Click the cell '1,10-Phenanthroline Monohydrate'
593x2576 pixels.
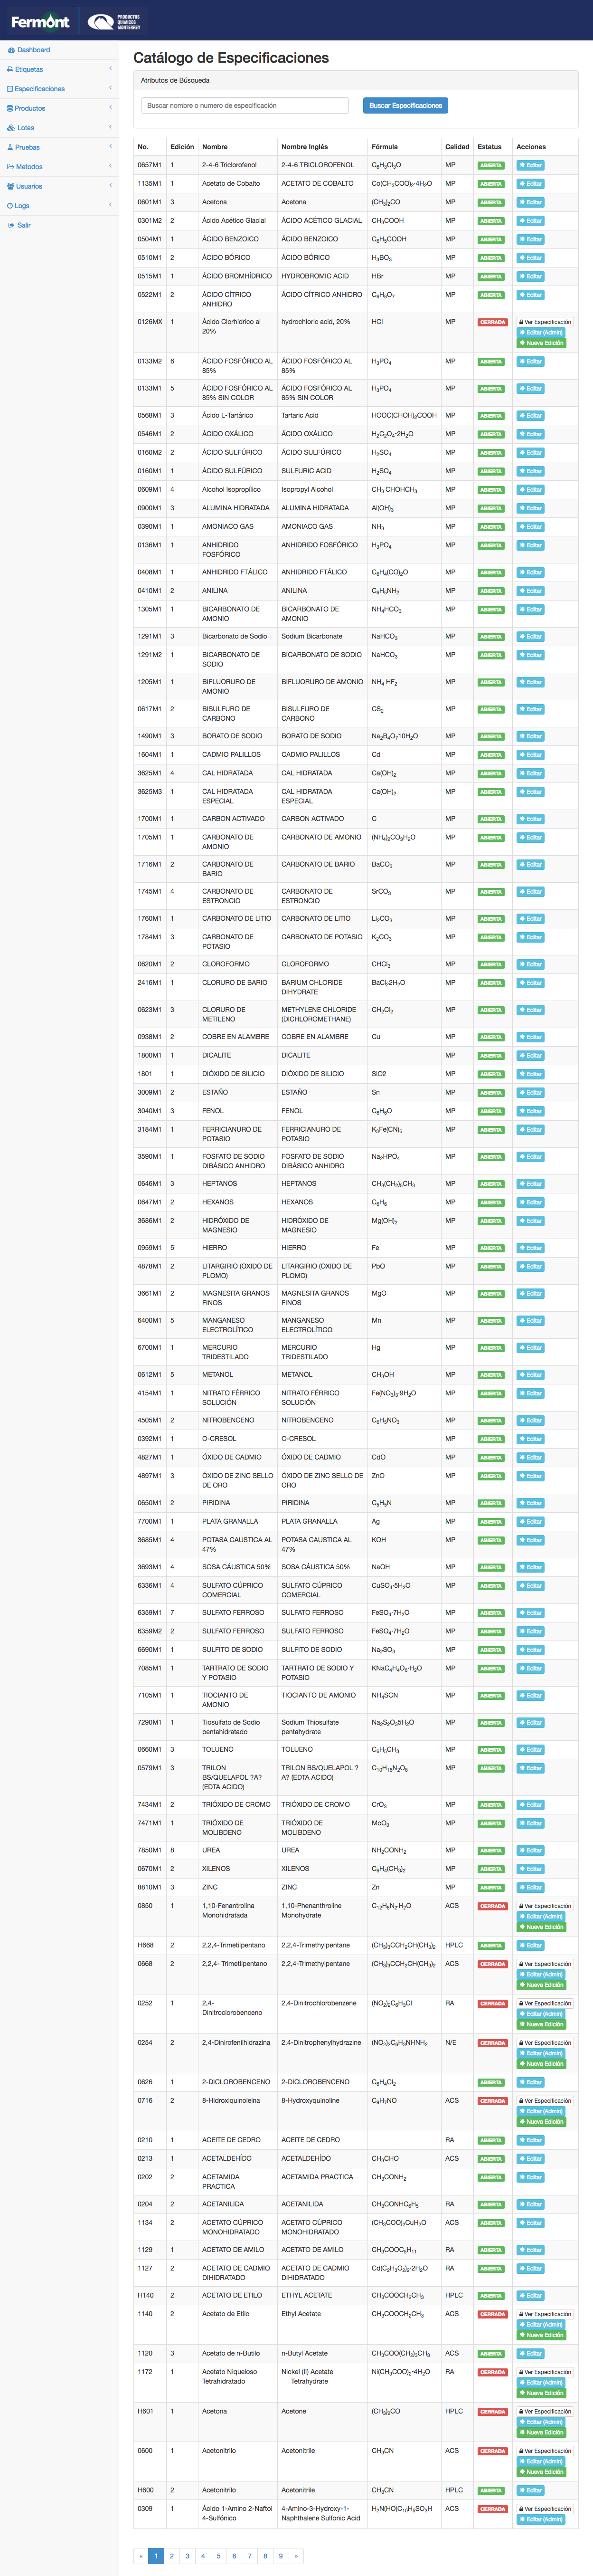(322, 1911)
